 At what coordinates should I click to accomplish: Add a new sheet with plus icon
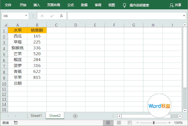(75, 116)
